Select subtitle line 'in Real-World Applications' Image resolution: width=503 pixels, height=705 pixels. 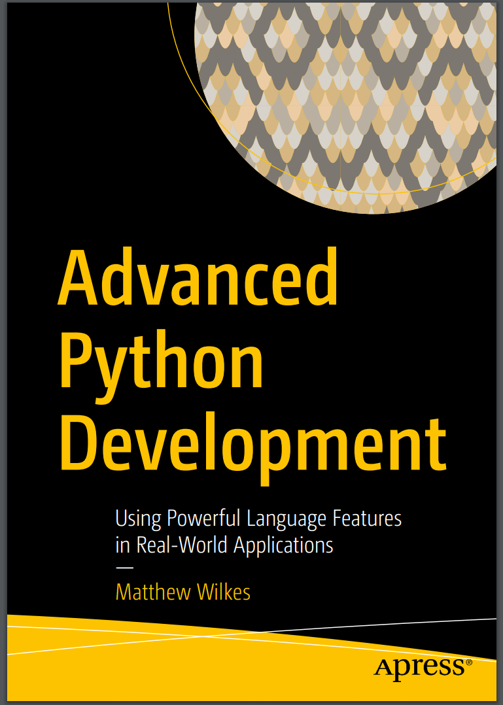click(x=224, y=545)
